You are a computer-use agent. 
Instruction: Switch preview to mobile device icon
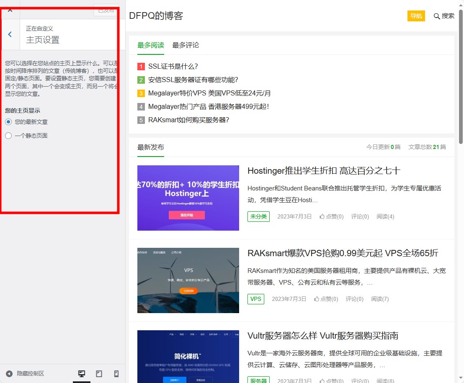coord(116,374)
